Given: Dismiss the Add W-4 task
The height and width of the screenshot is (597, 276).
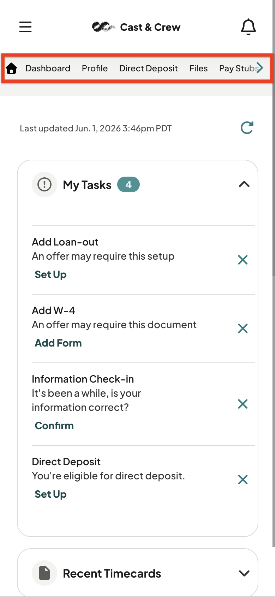Looking at the screenshot, I should coord(243,329).
